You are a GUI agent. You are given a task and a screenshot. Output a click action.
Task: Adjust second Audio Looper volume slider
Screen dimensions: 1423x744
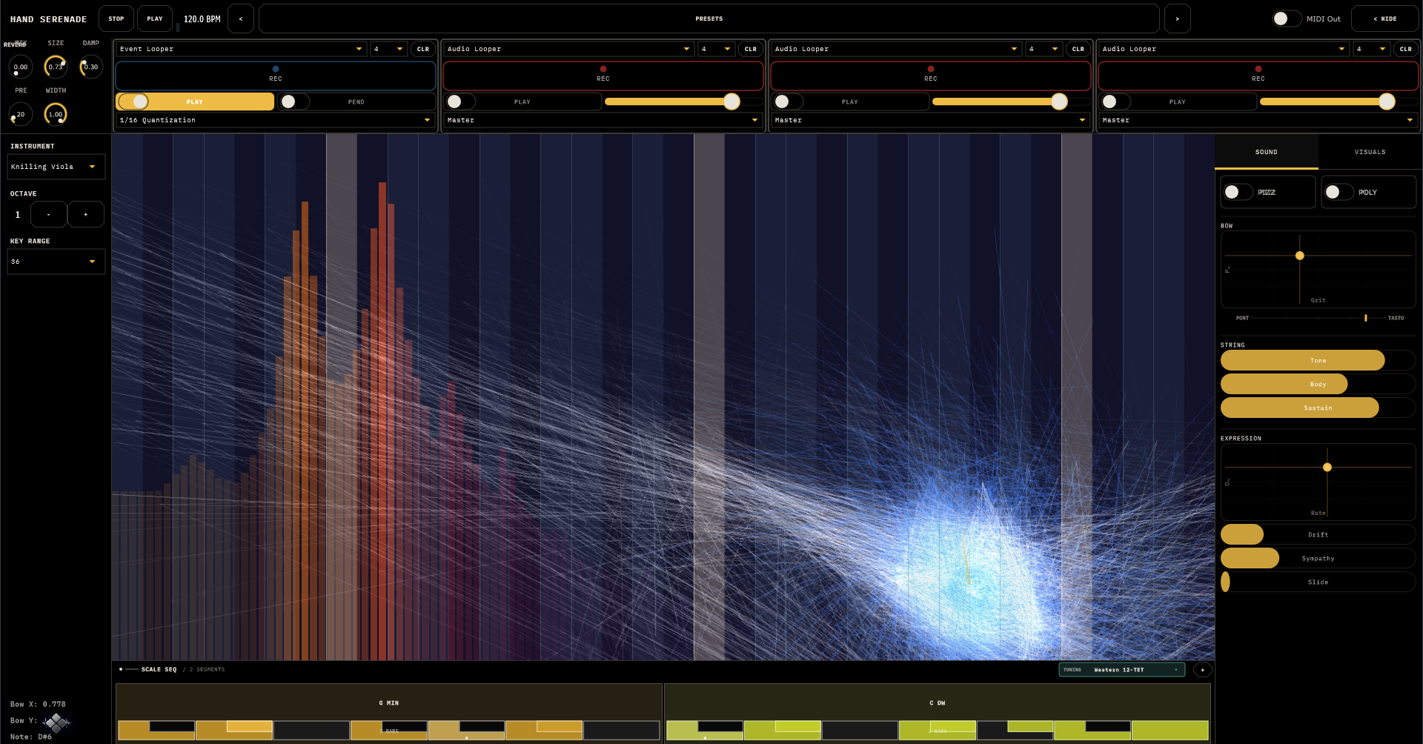(1012, 102)
